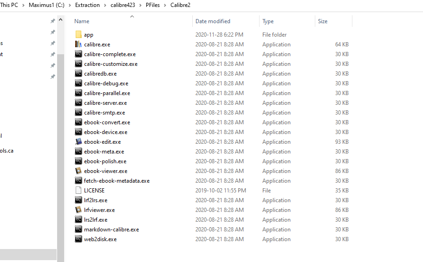Sort files by Size column header
The height and width of the screenshot is (262, 423).
[323, 21]
